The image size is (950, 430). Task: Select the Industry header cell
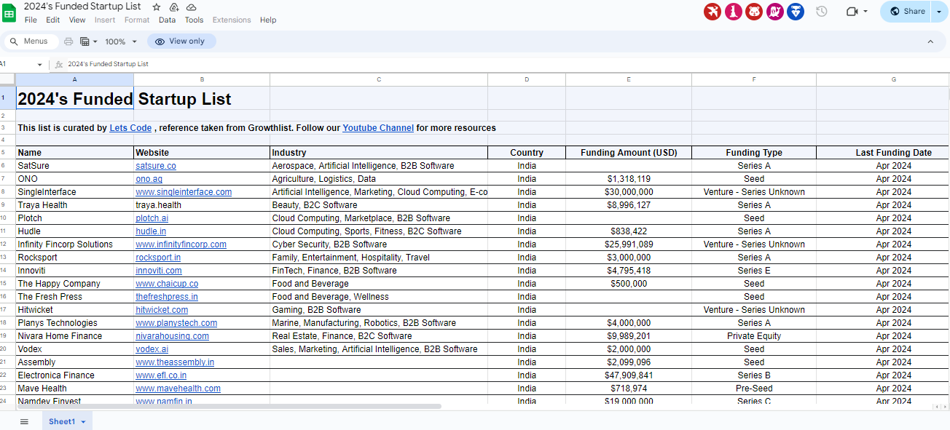click(379, 153)
